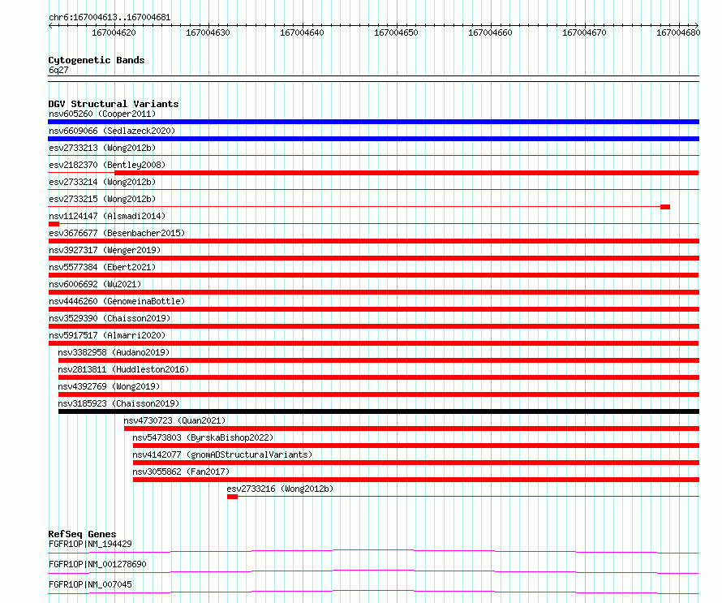The image size is (722, 603).
Task: Click nsv3382958 (Audano2019) label
Action: click(114, 352)
